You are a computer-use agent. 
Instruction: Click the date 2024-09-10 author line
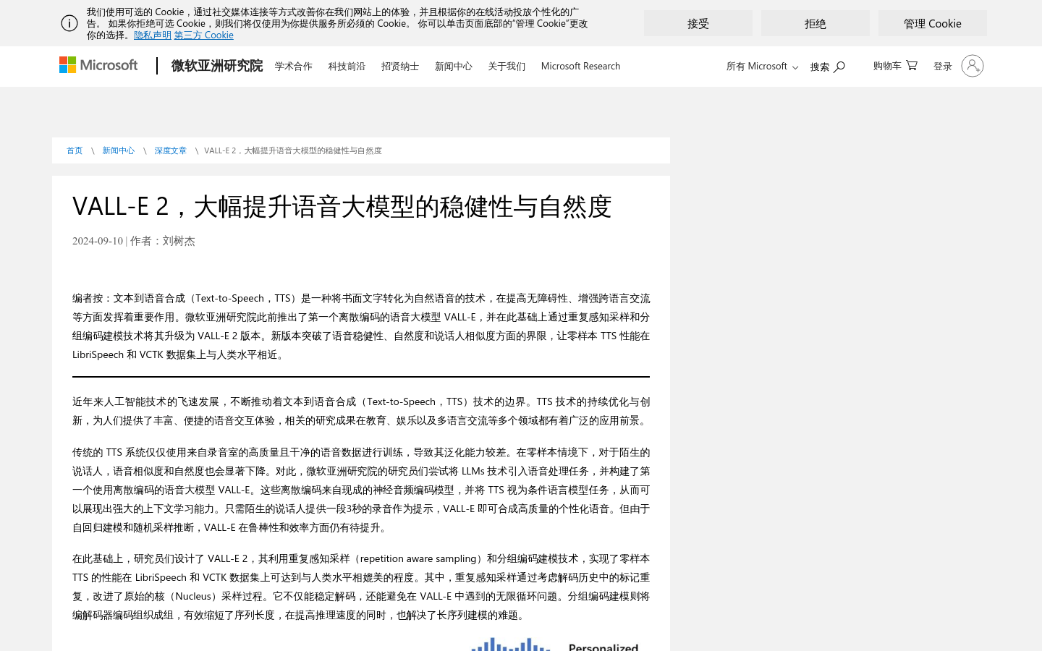coord(134,241)
